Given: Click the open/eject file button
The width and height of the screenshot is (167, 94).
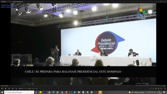Looking at the screenshot, I should [16, 89].
